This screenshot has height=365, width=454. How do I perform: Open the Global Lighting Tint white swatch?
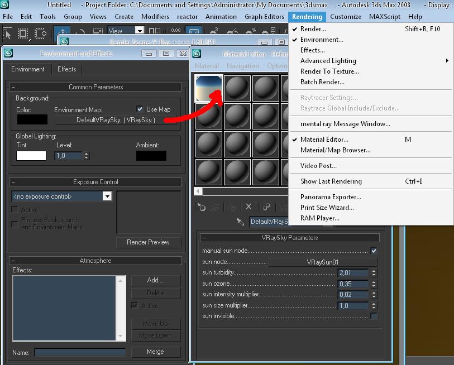click(x=31, y=156)
